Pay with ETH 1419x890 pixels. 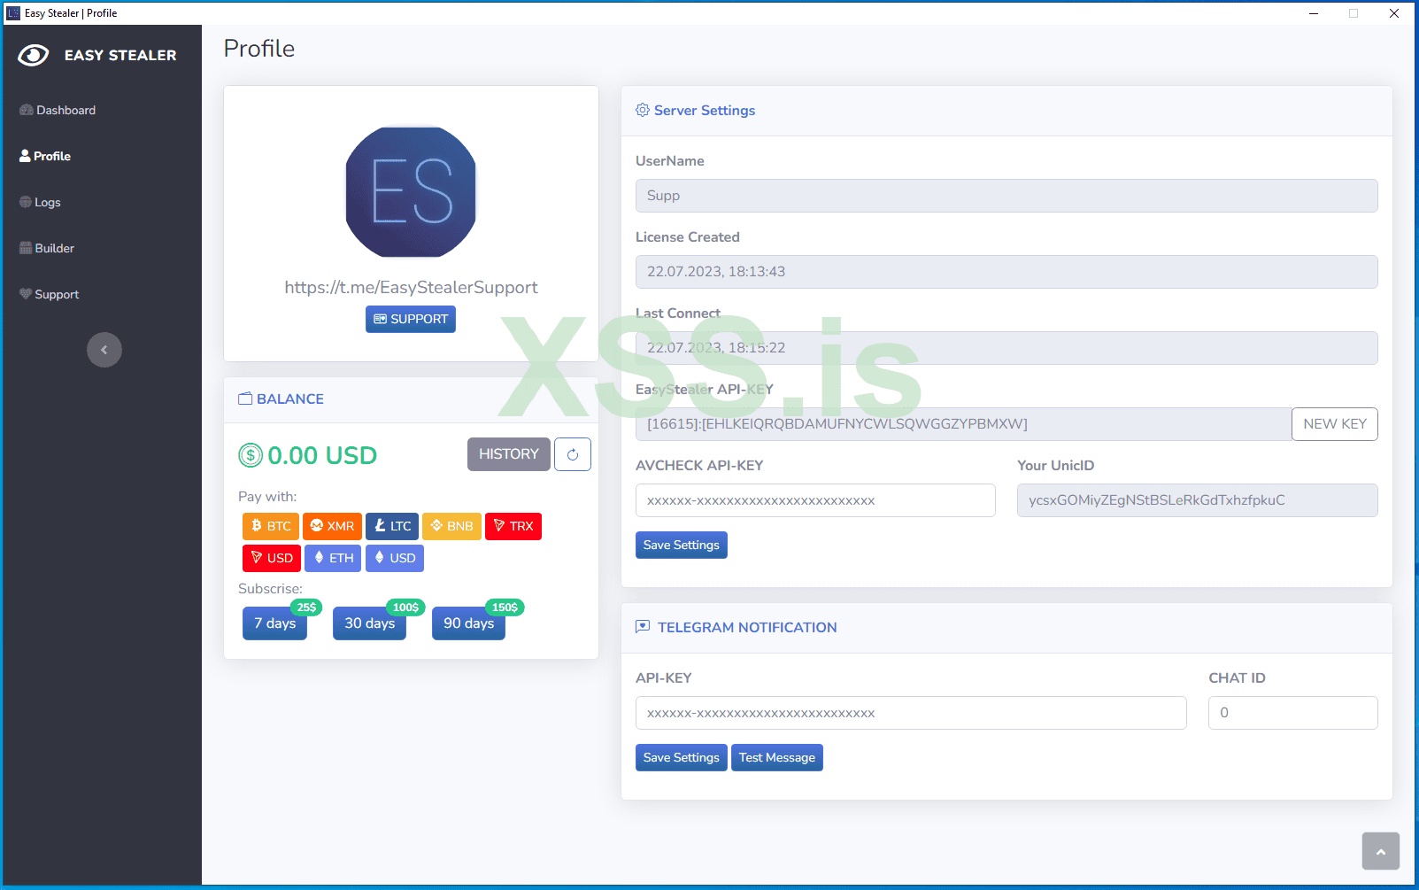pos(333,558)
